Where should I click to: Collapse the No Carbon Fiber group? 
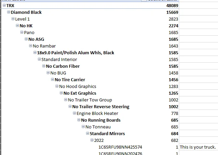pyautogui.click(x=44, y=66)
